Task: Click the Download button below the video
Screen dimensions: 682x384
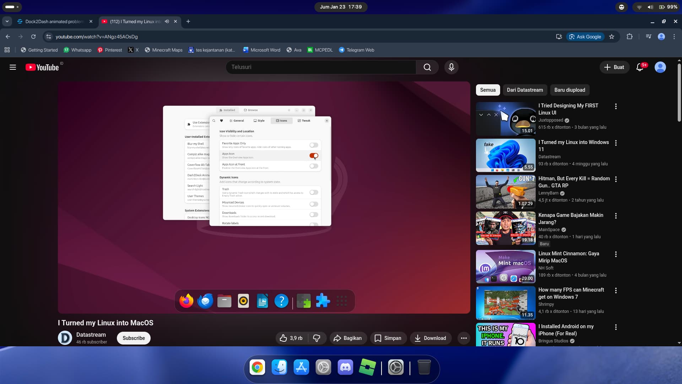Action: pyautogui.click(x=430, y=338)
